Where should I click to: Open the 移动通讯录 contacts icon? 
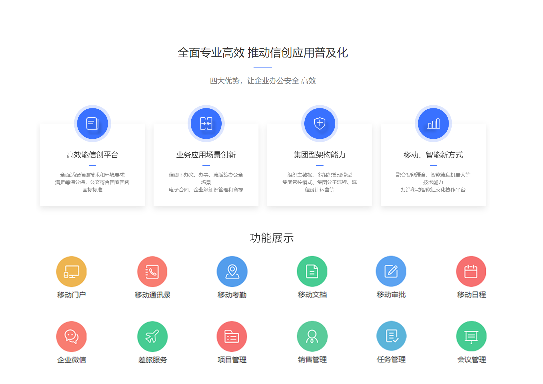pos(152,272)
